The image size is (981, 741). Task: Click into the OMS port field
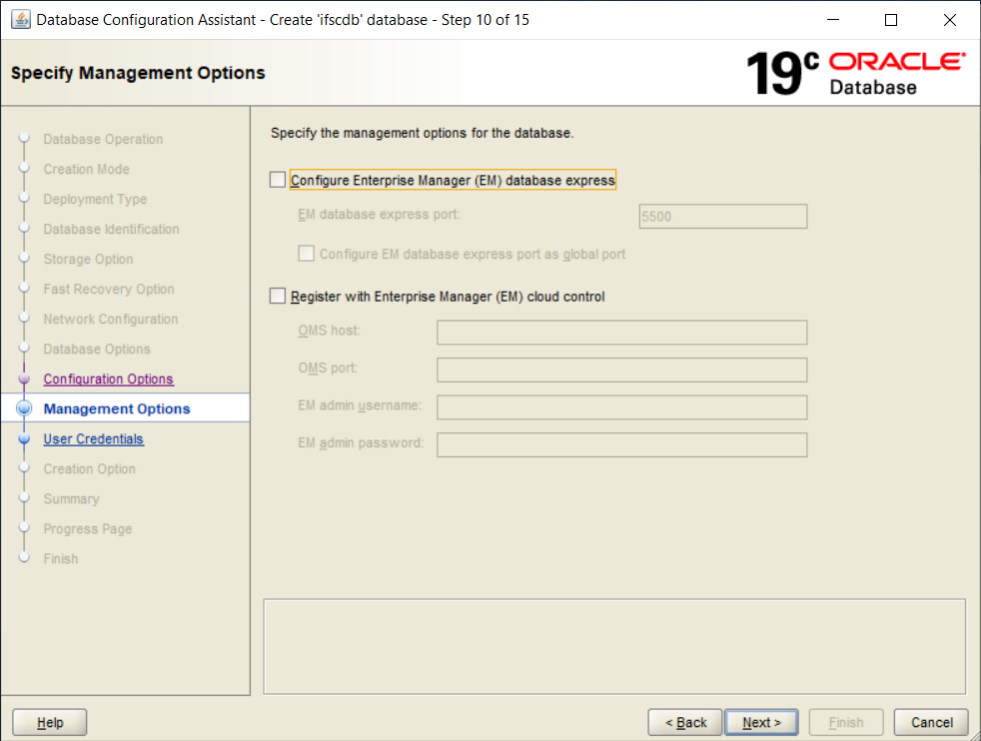pyautogui.click(x=621, y=370)
